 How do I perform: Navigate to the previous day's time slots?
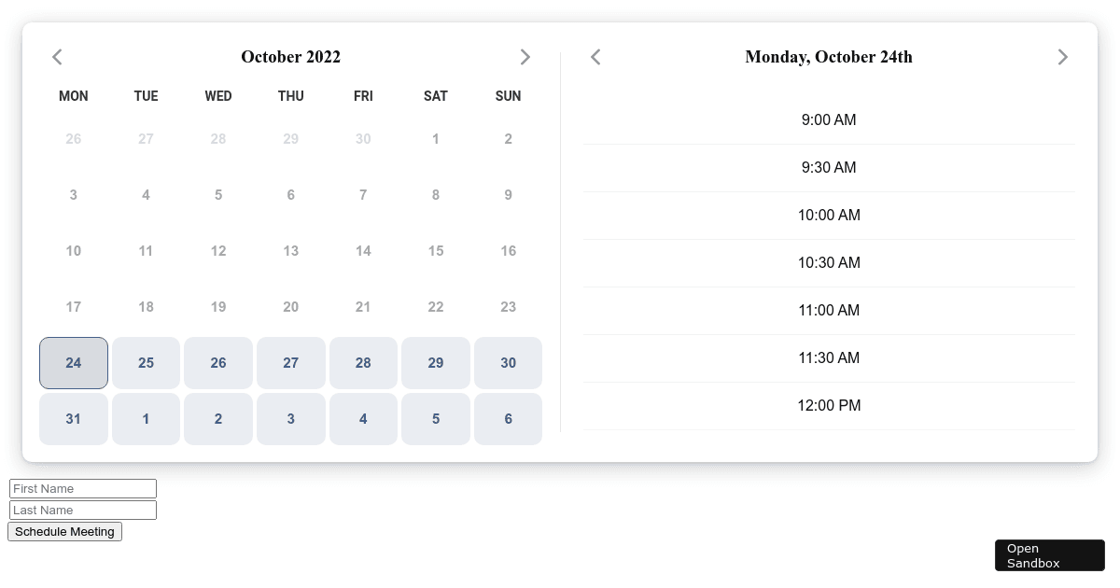pos(595,57)
